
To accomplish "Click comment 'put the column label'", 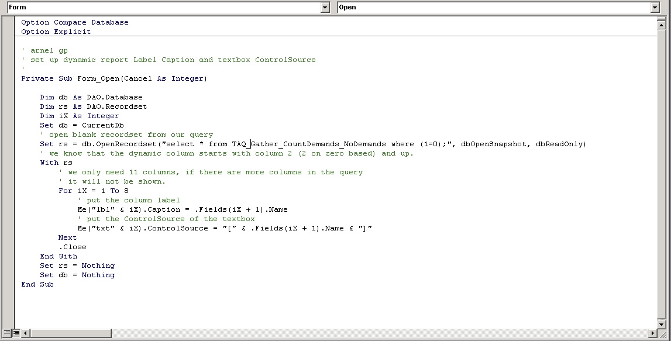I will point(129,200).
